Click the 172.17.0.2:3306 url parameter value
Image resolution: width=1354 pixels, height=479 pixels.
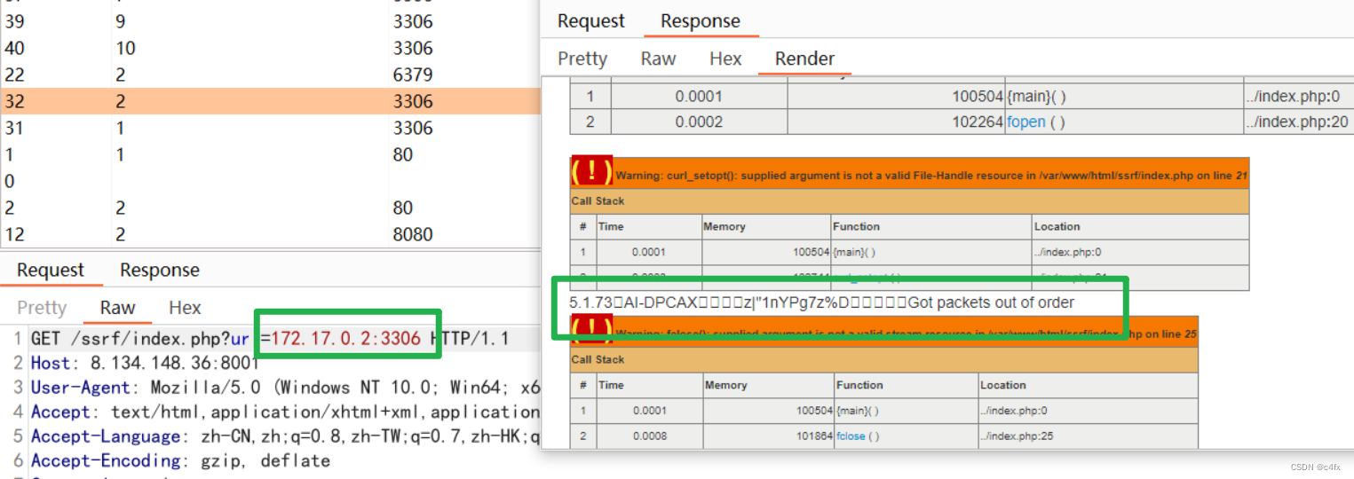tap(346, 339)
